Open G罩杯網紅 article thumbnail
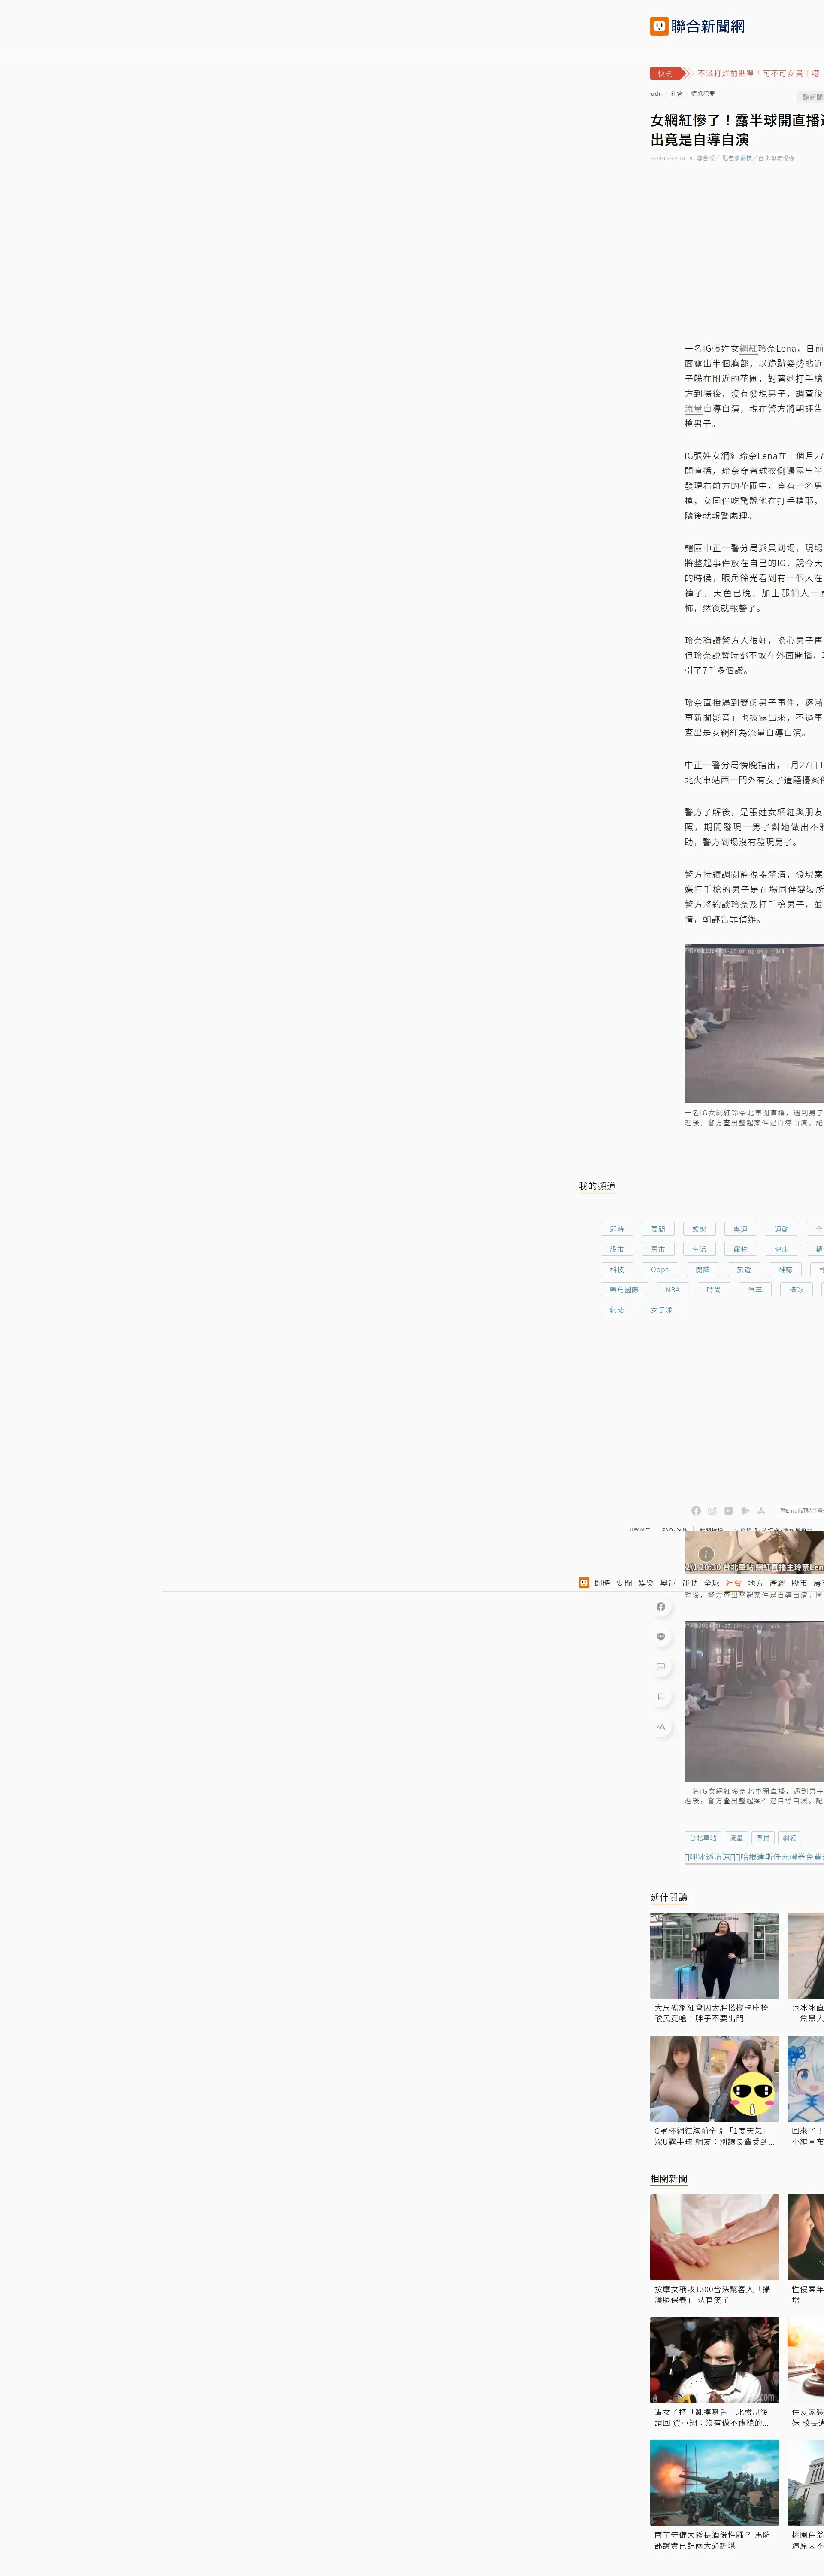The height and width of the screenshot is (2576, 824). (x=714, y=2079)
